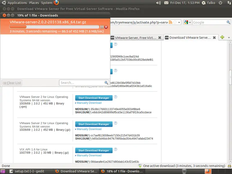This screenshot has width=232, height=174.
Task: Open help icon beside the 452 MB gz button
Action: click(115, 123)
